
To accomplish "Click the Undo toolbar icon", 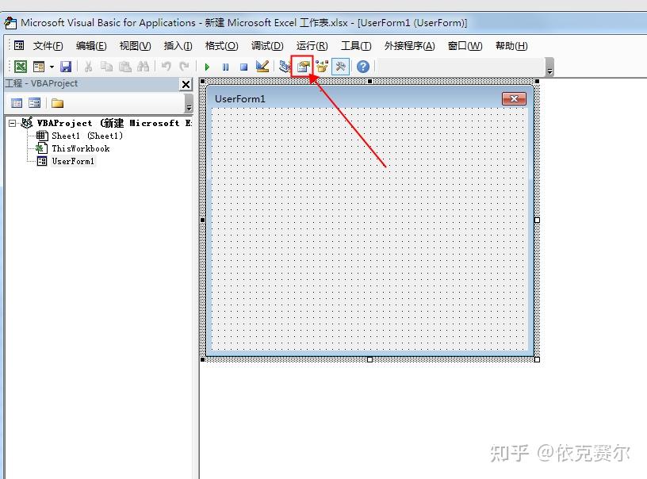I will tap(165, 67).
